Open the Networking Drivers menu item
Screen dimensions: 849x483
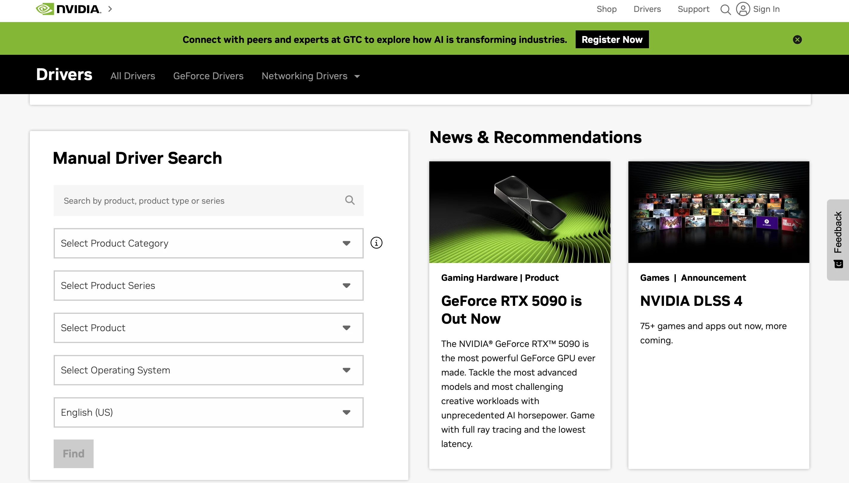click(x=304, y=76)
